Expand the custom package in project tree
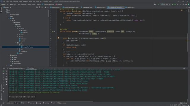The height and width of the screenshot is (106, 190). 19,31
